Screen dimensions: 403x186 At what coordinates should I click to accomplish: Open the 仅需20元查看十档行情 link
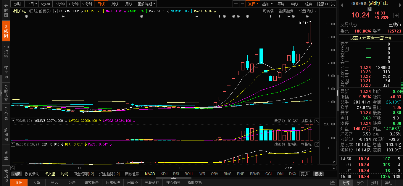370,38
